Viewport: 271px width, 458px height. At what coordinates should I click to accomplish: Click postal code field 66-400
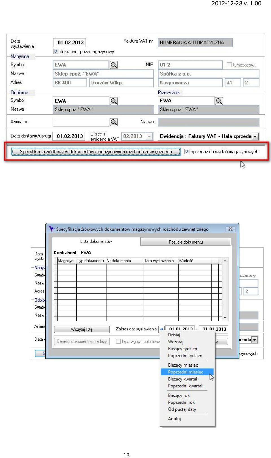click(70, 83)
